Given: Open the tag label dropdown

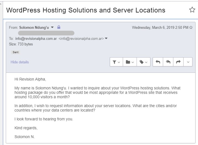Looking at the screenshot, I should [x=144, y=62].
